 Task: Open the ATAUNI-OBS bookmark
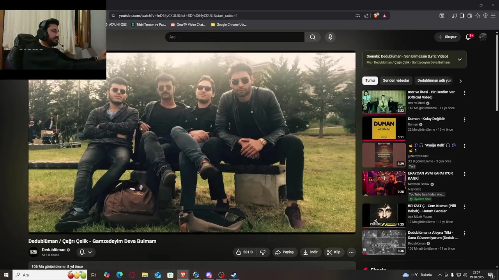pos(117,24)
